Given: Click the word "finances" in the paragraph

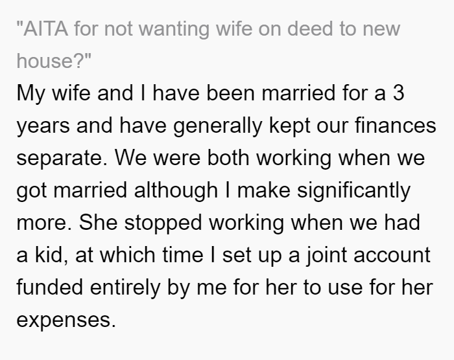Looking at the screenshot, I should (395, 125).
